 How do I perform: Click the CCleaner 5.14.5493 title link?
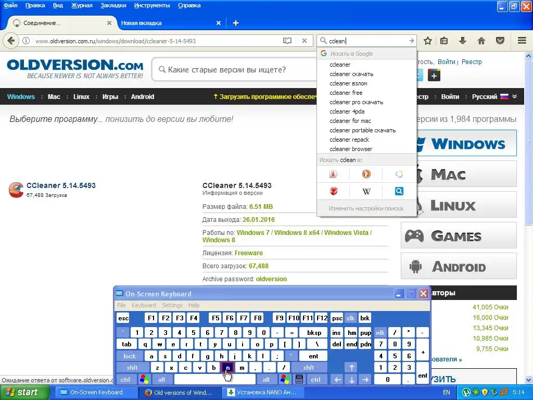coord(61,185)
